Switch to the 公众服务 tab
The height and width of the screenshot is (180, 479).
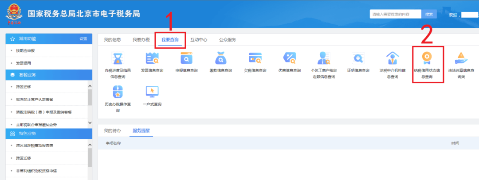[228, 40]
